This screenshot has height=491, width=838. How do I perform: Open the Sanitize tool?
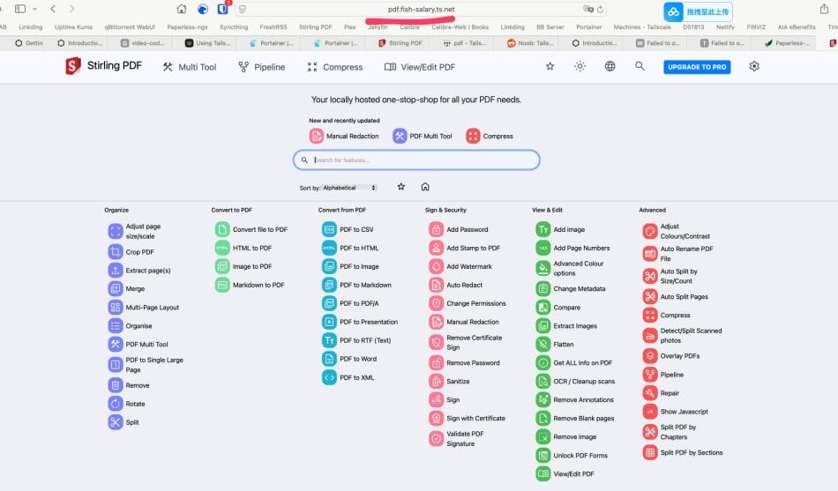point(450,382)
